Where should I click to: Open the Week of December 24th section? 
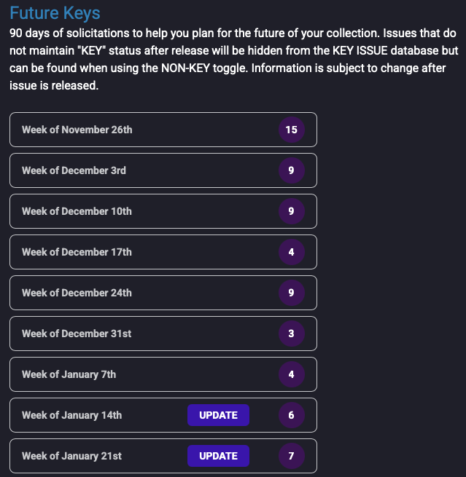coord(77,293)
